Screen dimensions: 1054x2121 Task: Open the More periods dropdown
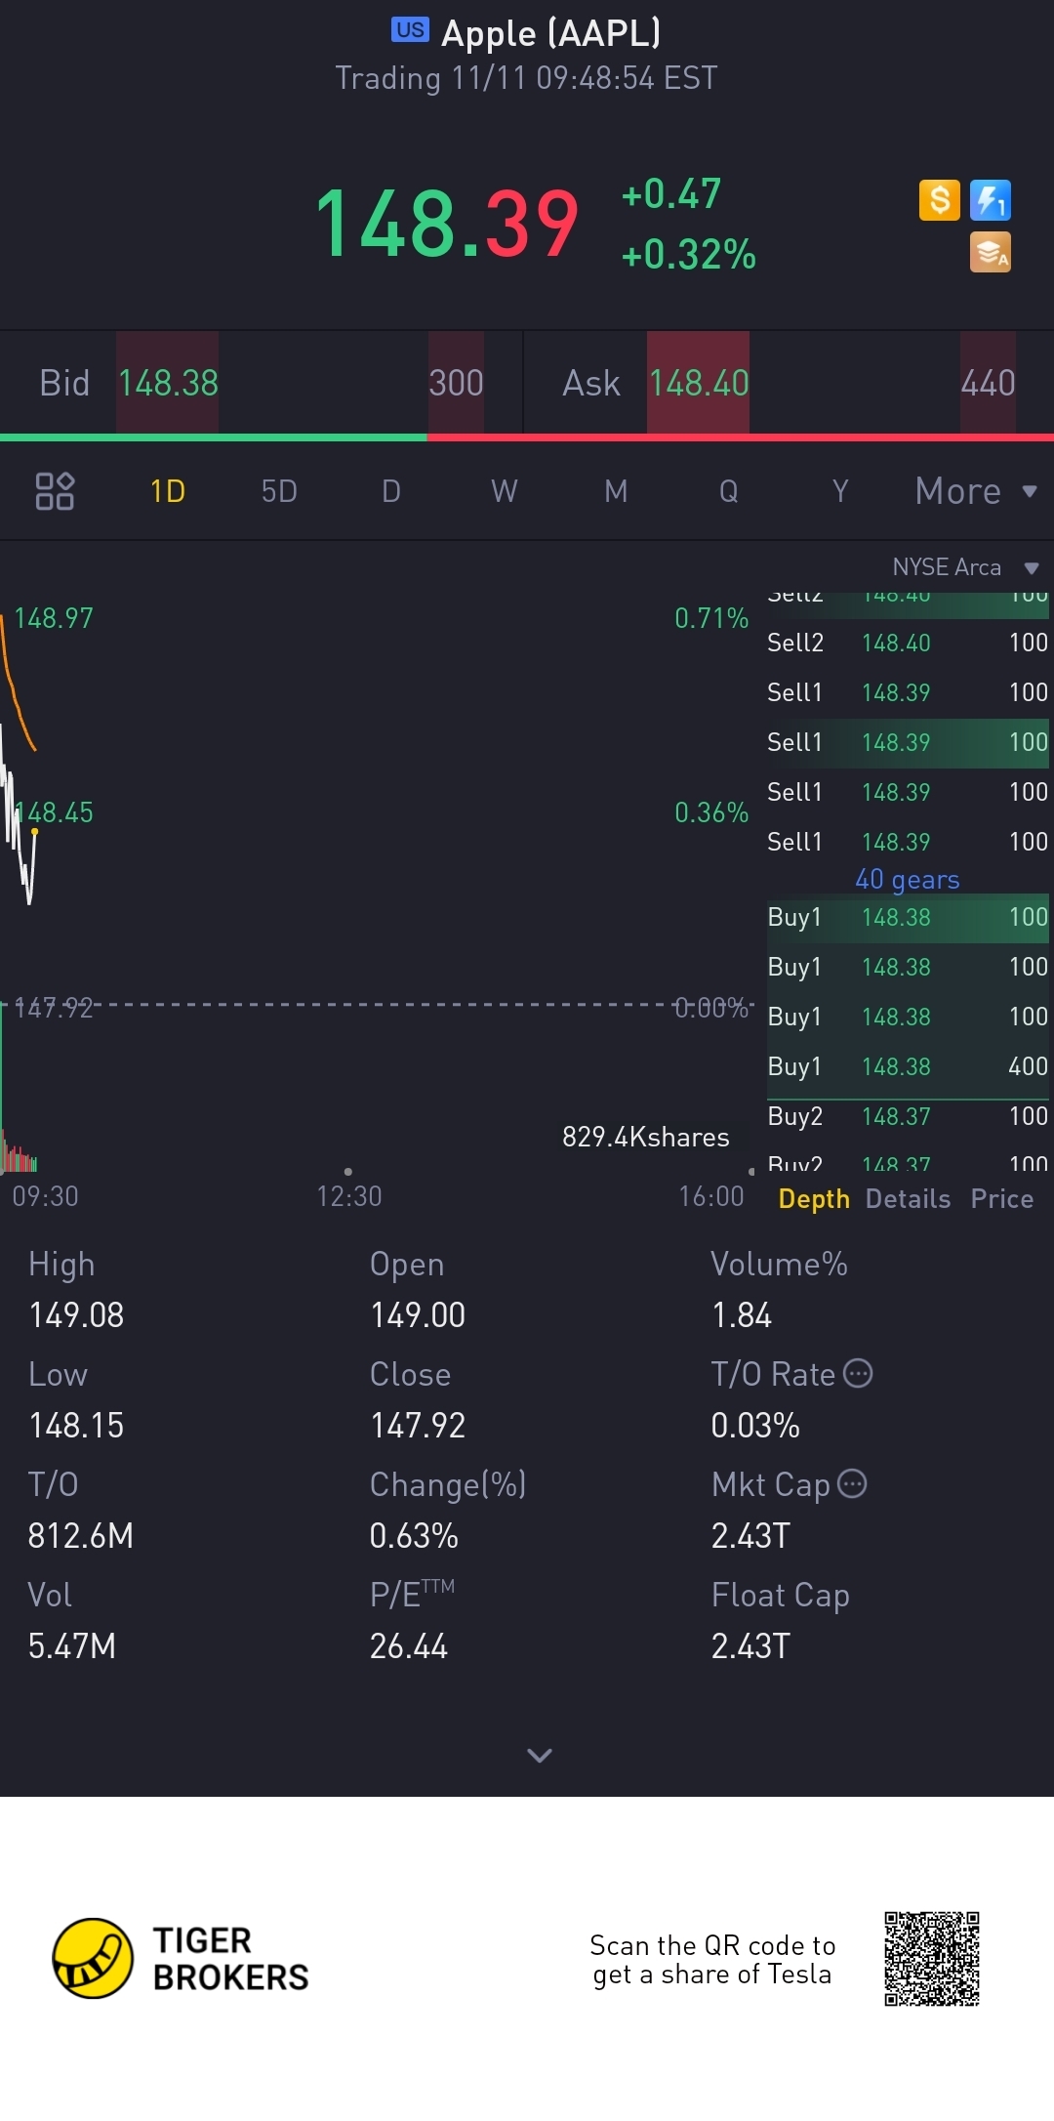(x=976, y=491)
